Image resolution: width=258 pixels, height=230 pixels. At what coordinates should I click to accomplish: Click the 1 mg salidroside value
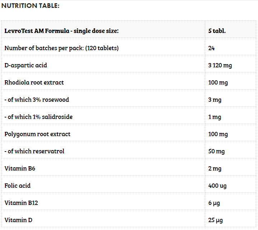pos(215,117)
